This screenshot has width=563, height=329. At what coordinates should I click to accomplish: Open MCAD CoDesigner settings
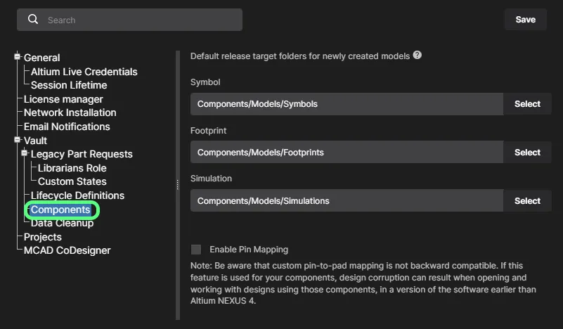[67, 250]
